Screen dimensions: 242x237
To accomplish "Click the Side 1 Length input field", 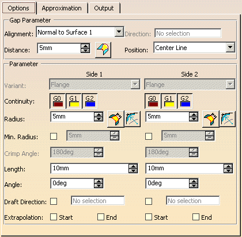I will [90, 169].
